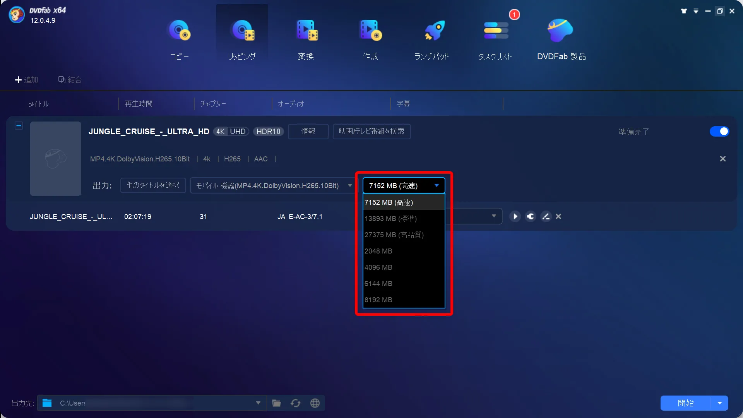Viewport: 743px width, 418px height.
Task: Remove the JUNGLE_CRUISE title row
Action: tap(558, 216)
